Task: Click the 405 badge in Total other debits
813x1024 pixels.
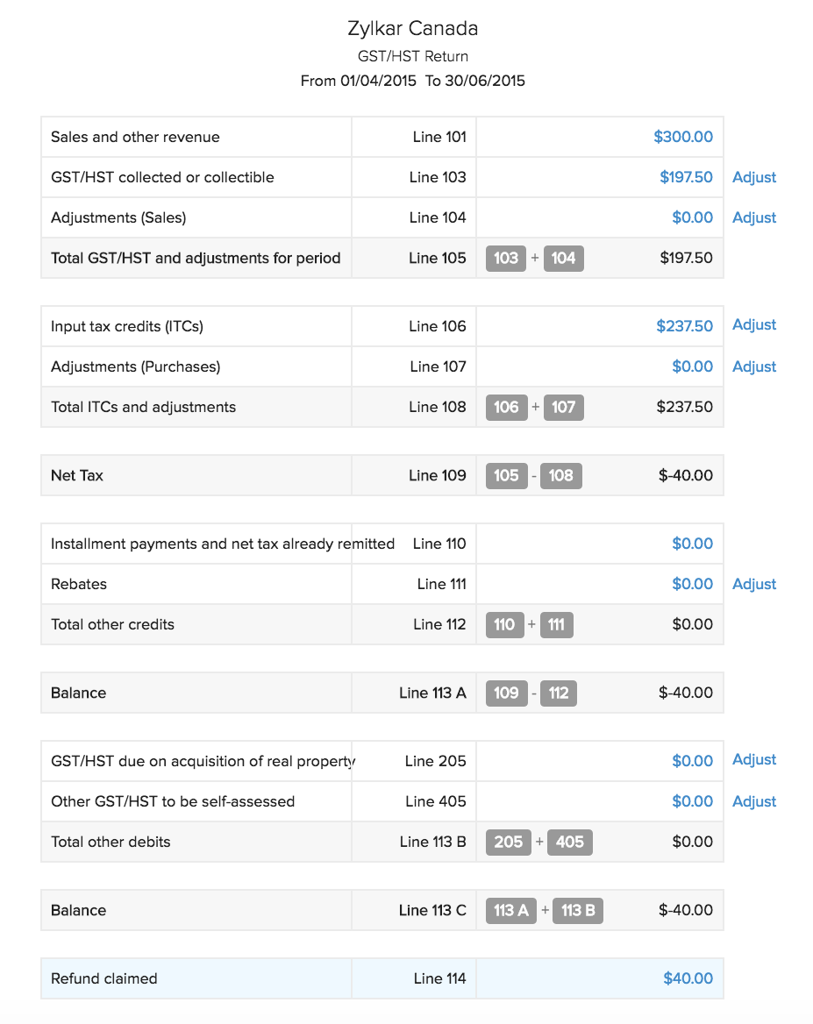Action: tap(570, 842)
